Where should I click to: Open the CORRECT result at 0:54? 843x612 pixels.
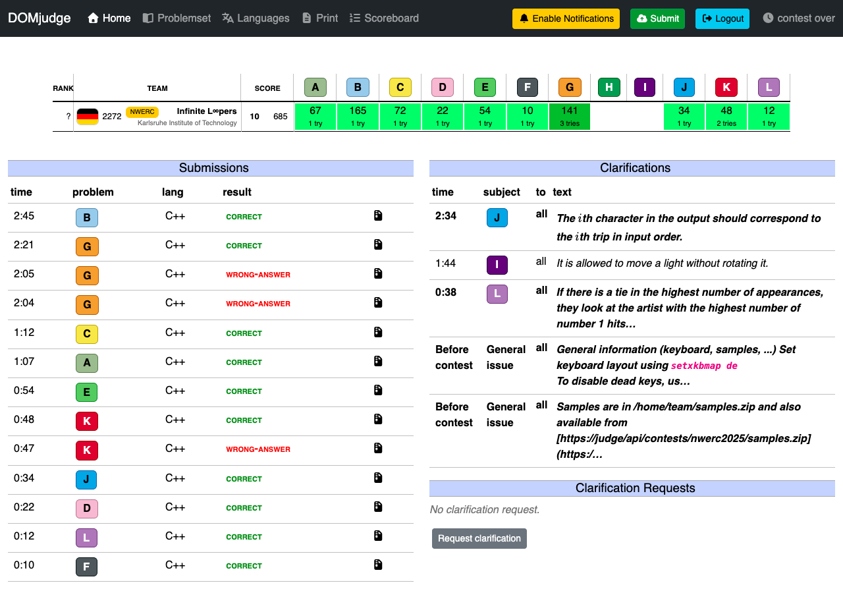[244, 391]
